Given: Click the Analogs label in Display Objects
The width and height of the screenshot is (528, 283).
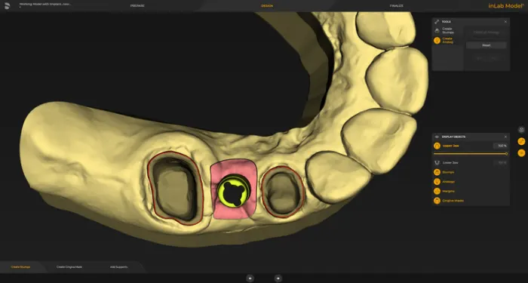Looking at the screenshot, I should 449,182.
